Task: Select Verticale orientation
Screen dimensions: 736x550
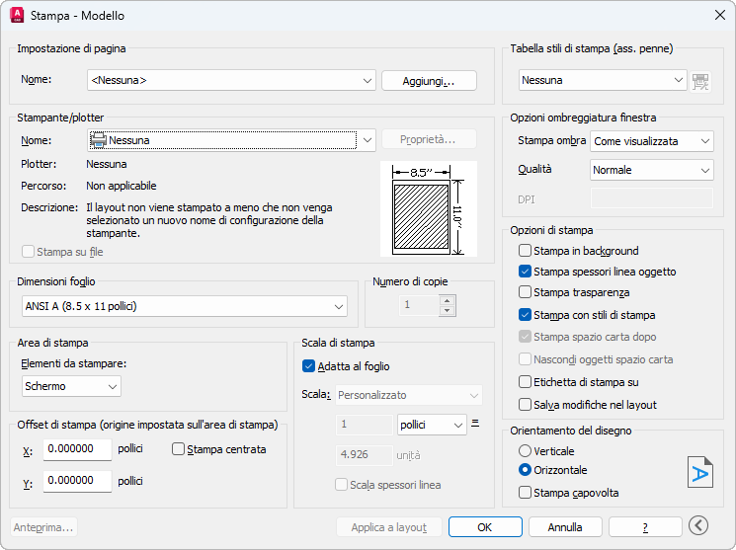Action: (525, 450)
